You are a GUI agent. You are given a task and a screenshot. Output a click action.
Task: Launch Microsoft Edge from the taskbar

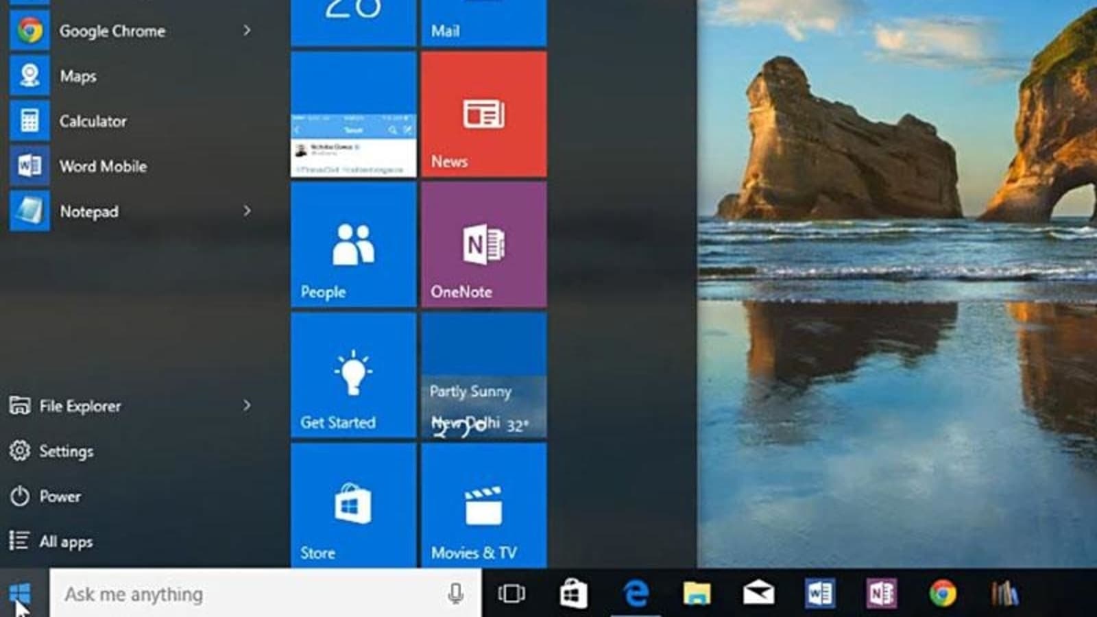tap(636, 594)
